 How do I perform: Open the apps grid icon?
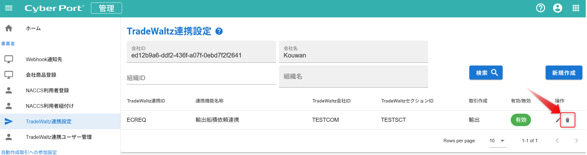tap(576, 8)
